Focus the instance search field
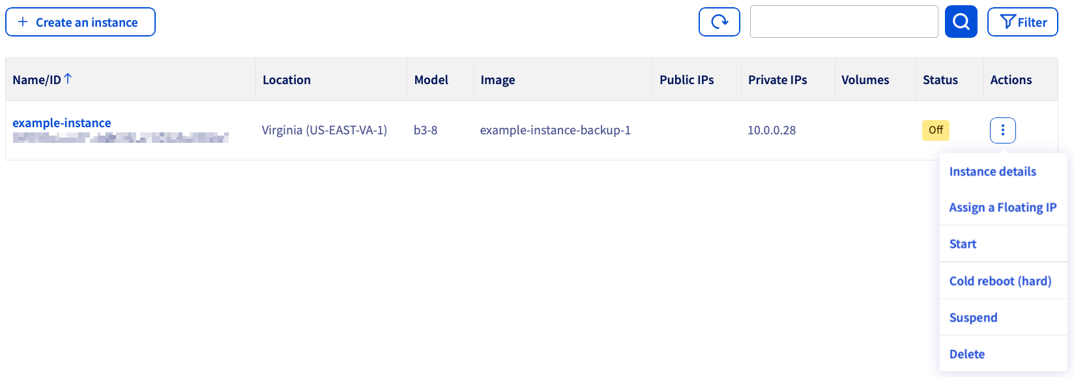The width and height of the screenshot is (1074, 377). 844,22
